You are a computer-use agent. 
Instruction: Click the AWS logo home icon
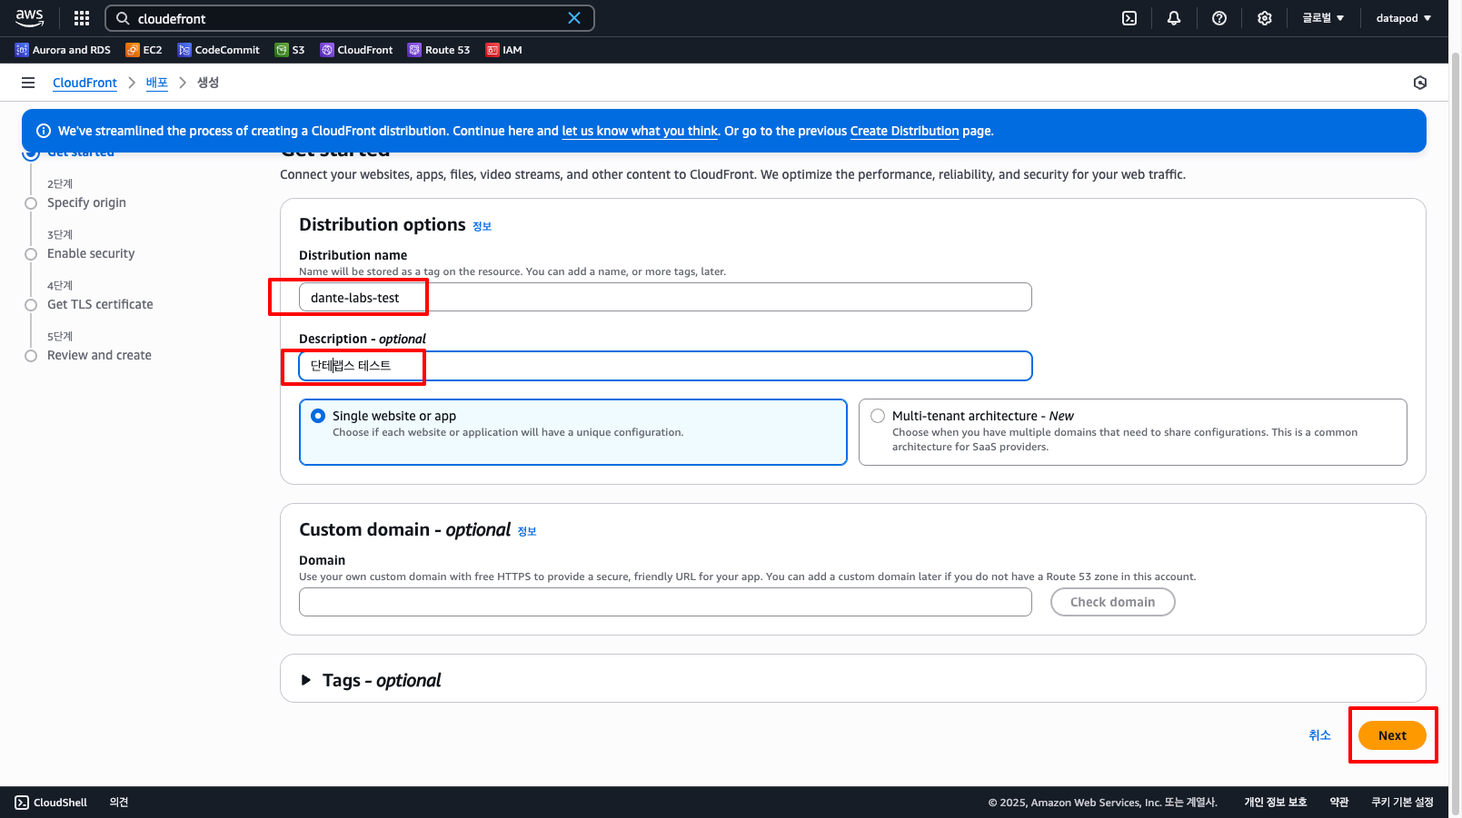(29, 18)
